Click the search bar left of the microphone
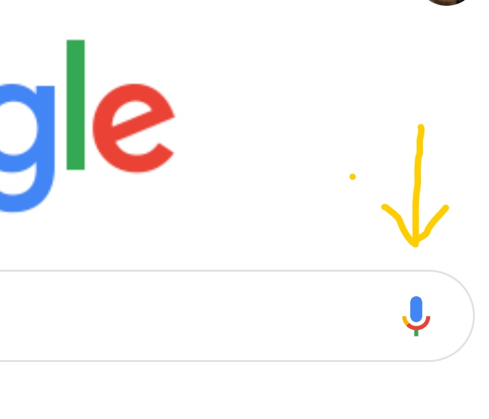Screen dimensions: 489x419 click(199, 316)
